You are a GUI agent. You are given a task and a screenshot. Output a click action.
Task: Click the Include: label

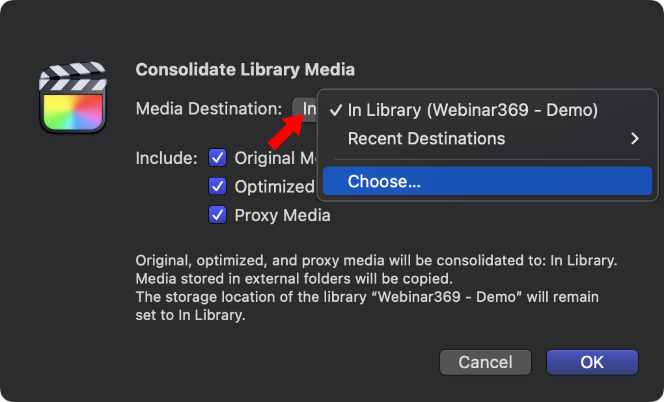point(166,158)
